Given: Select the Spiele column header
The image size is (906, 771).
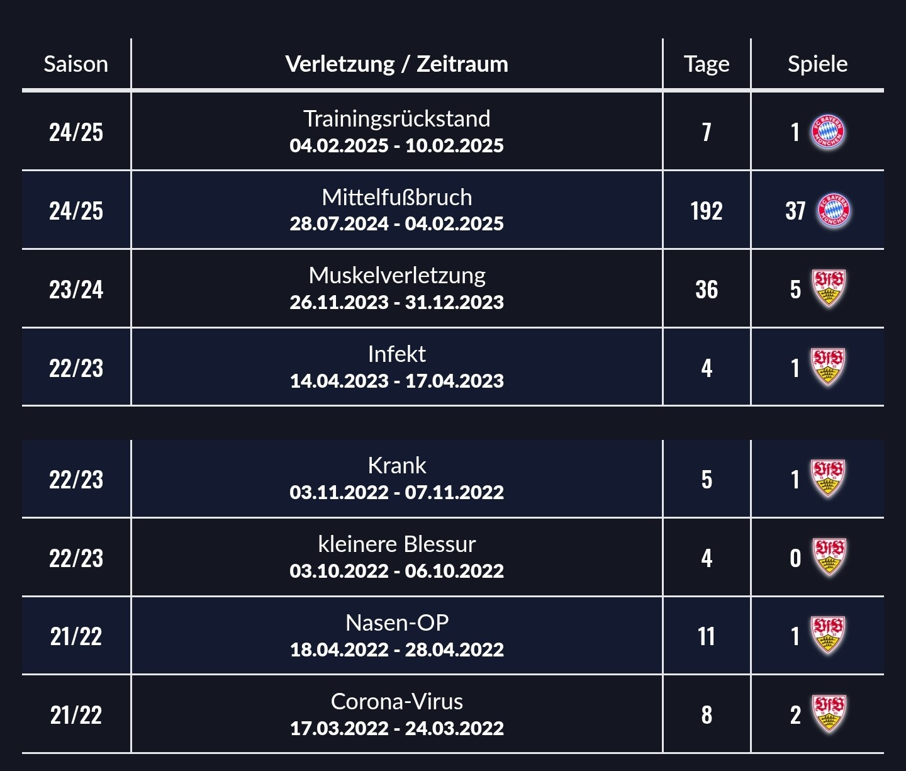Looking at the screenshot, I should pyautogui.click(x=817, y=64).
